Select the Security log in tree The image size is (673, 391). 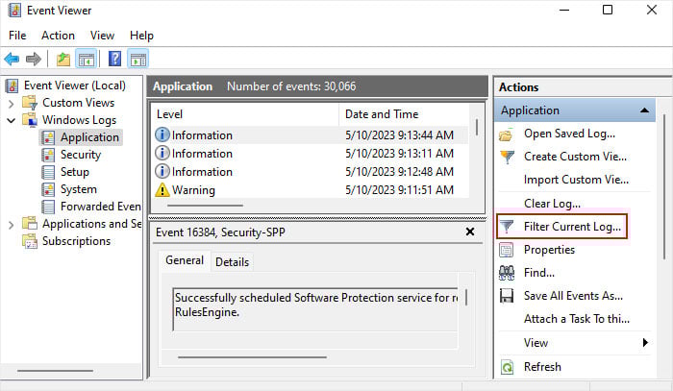[x=80, y=155]
